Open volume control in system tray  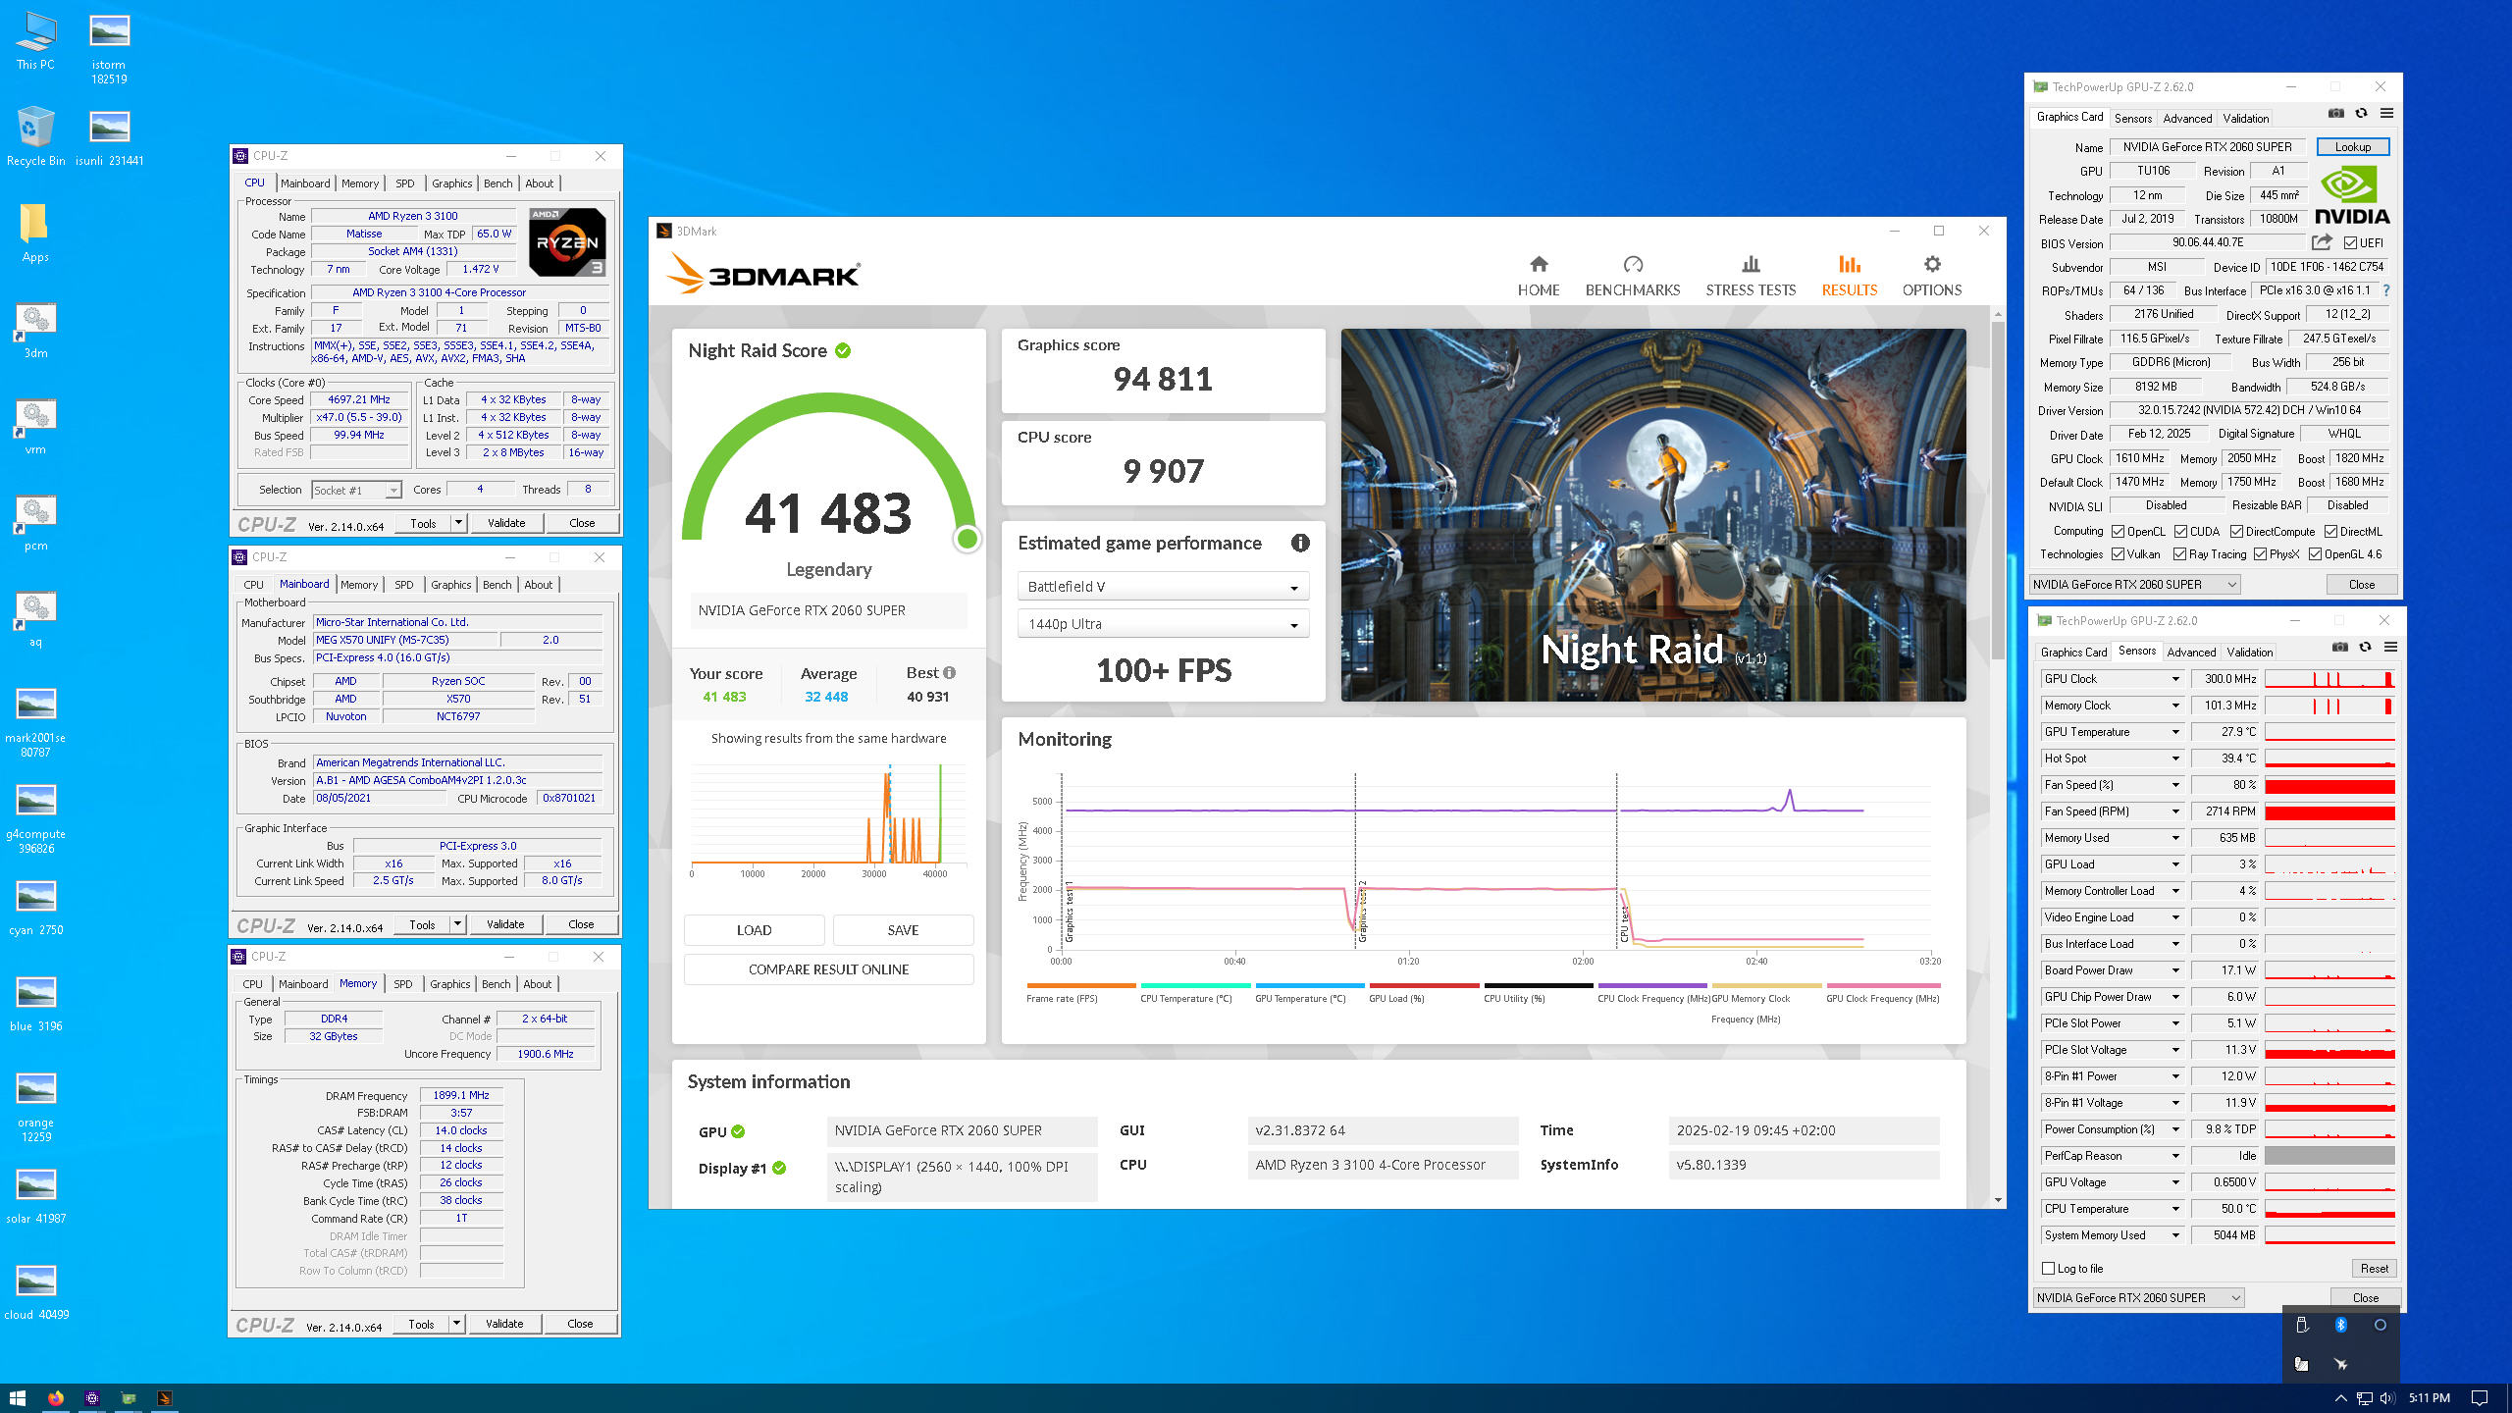[x=2387, y=1398]
